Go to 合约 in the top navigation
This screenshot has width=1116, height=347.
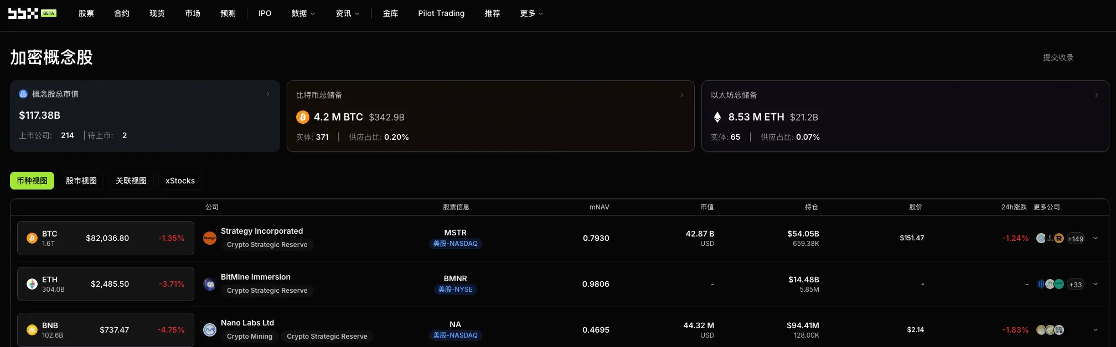tap(122, 13)
